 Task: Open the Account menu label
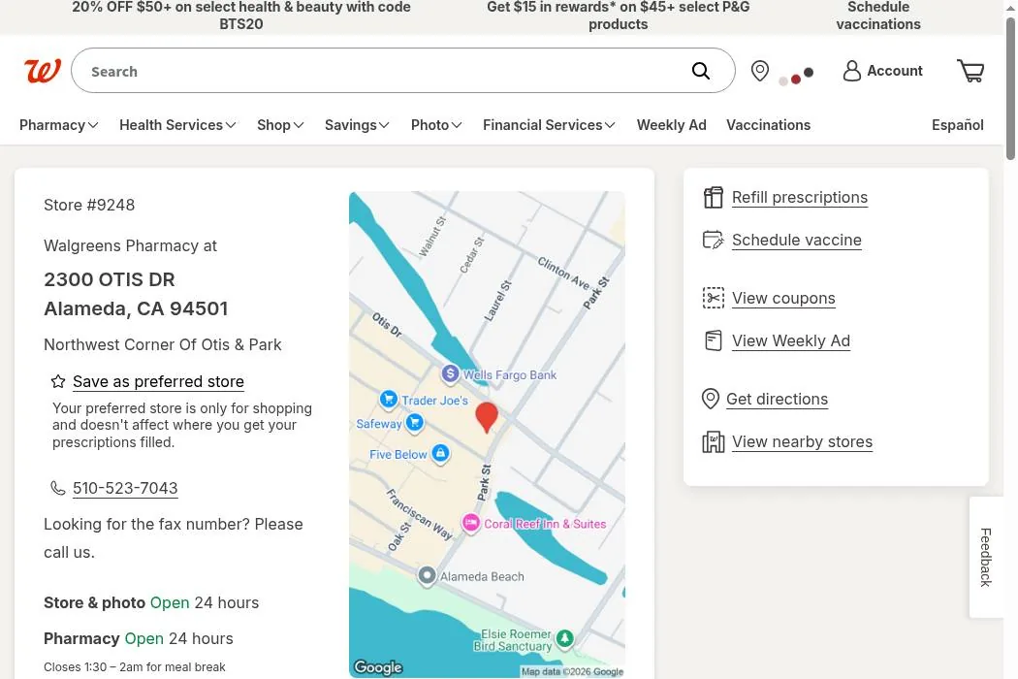[895, 70]
